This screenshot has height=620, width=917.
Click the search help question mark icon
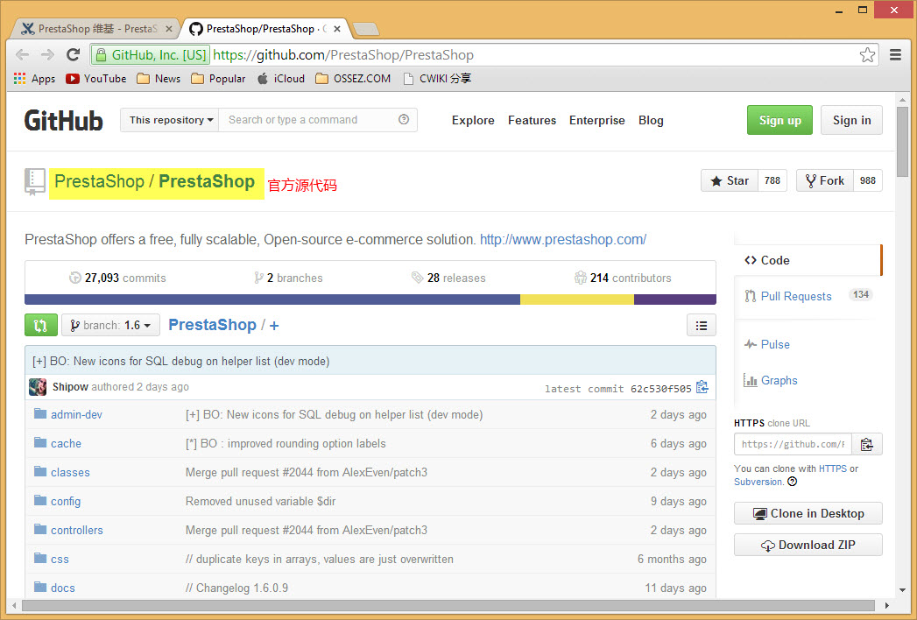[x=404, y=119]
